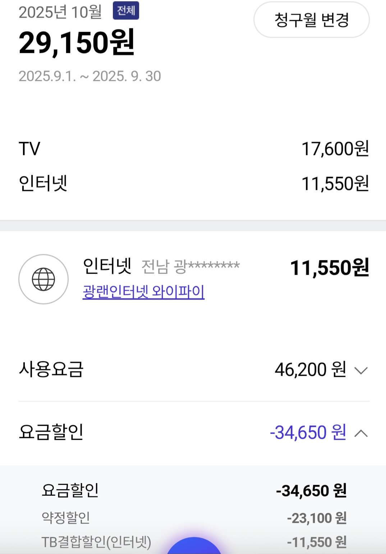Click the TB결합할인(인터넷) discount line
The image size is (386, 554).
coord(96,542)
